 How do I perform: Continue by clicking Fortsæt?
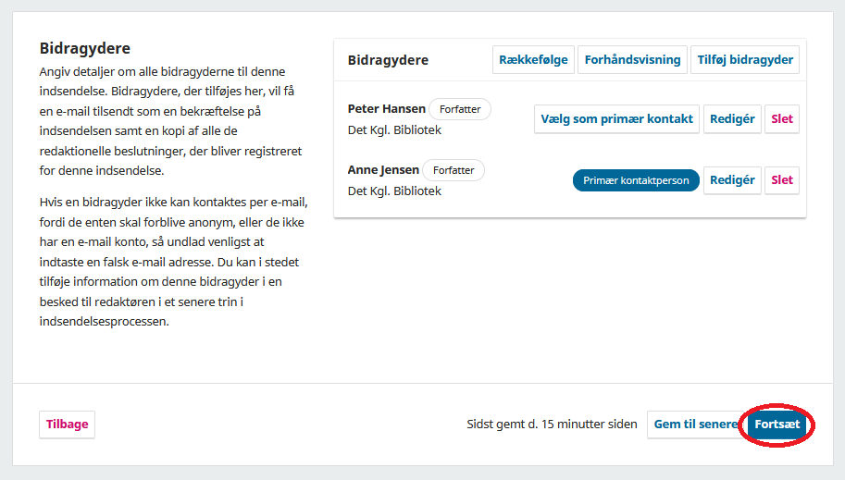(x=777, y=425)
